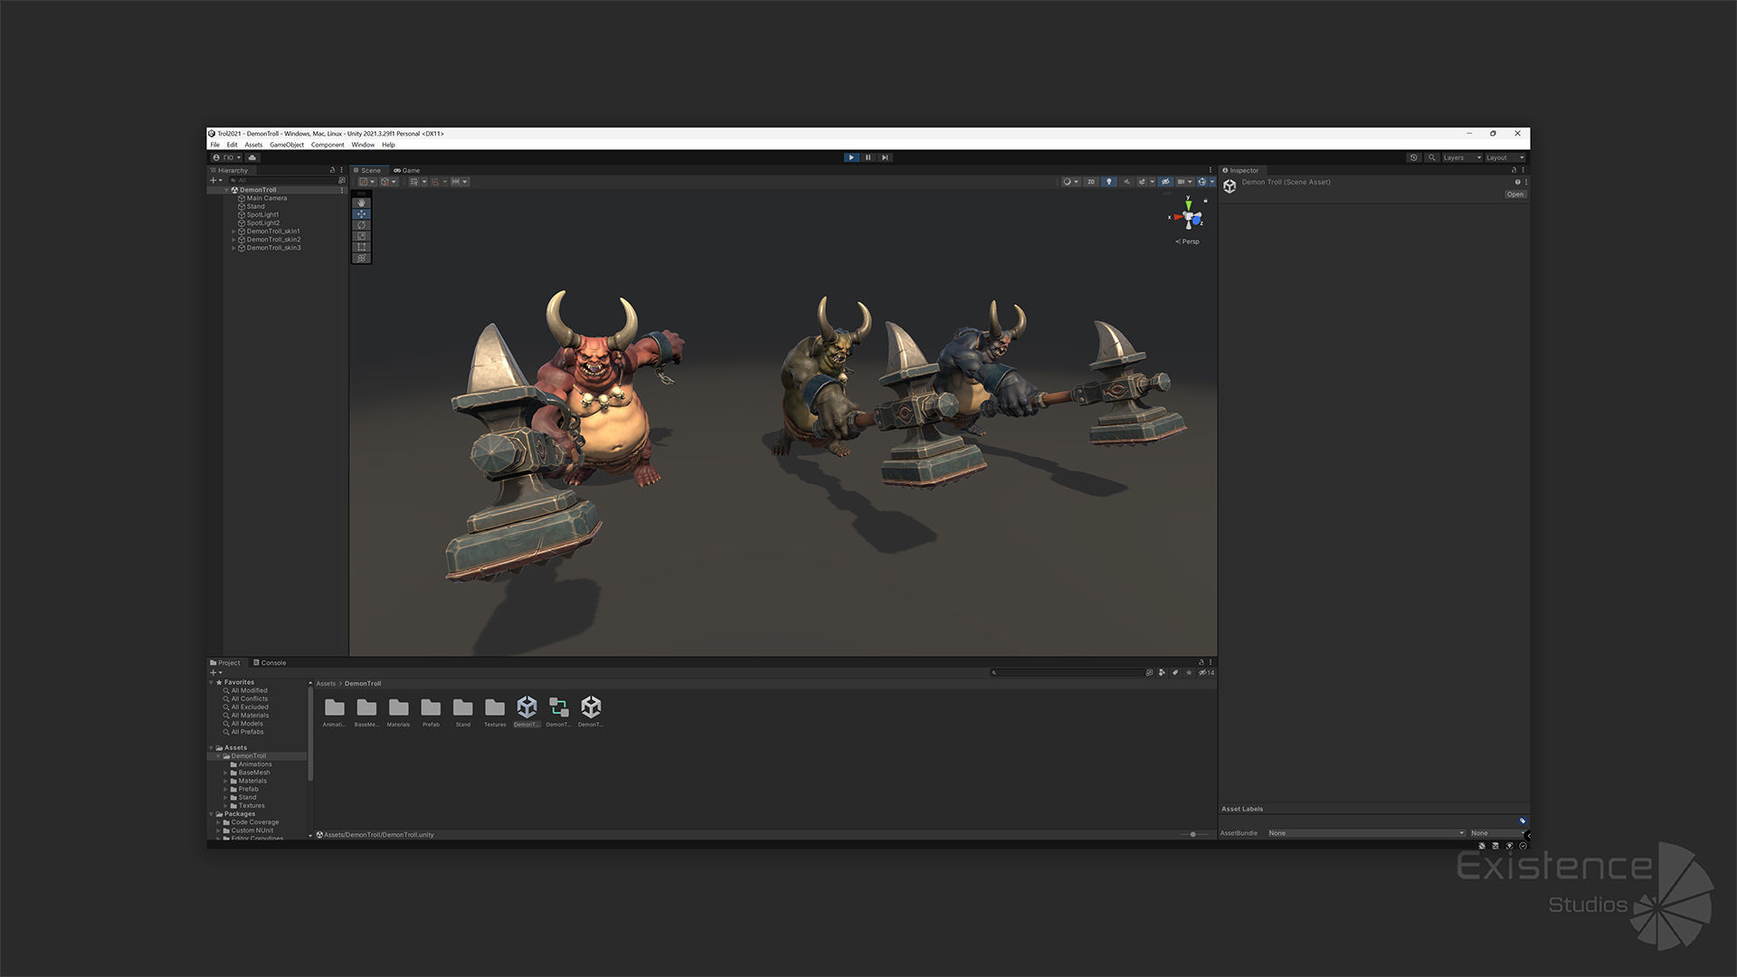
Task: Open the Hierarchy create plus dropdown
Action: [216, 180]
